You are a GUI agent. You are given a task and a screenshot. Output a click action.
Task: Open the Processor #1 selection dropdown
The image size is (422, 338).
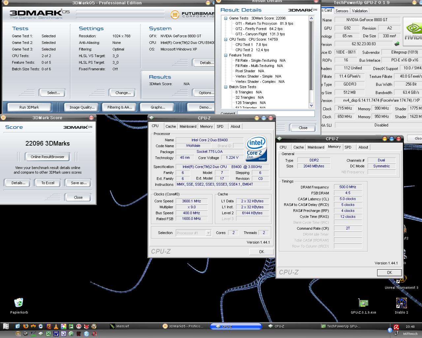pos(208,233)
